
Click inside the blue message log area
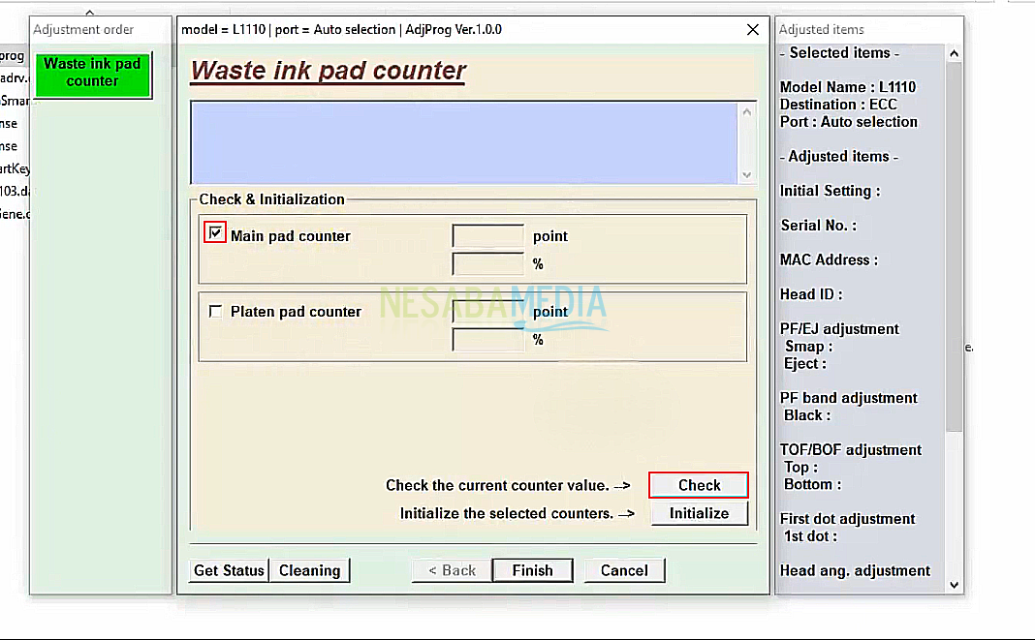463,143
